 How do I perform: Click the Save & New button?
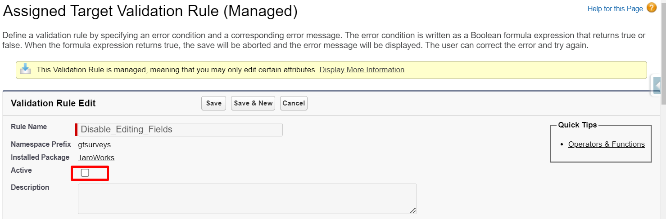point(253,103)
